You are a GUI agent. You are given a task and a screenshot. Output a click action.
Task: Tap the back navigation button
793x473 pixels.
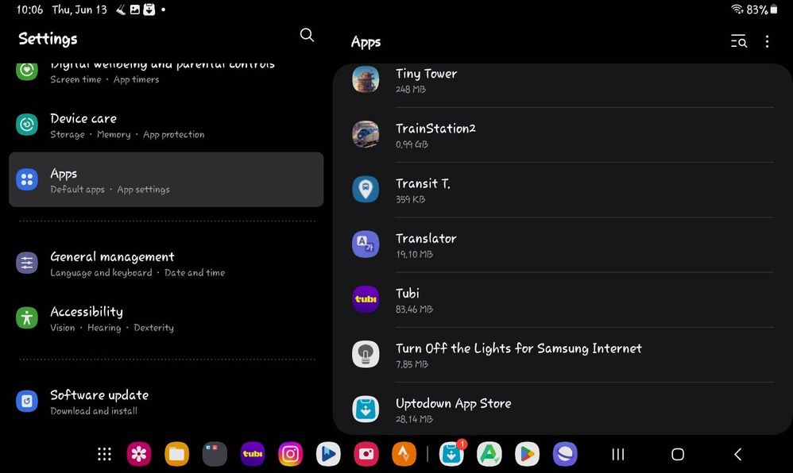click(x=738, y=454)
